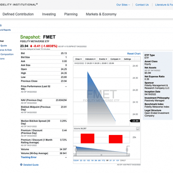Click the Inception Date 04/19/2022
The height and width of the screenshot is (173, 173).
tap(150, 94)
